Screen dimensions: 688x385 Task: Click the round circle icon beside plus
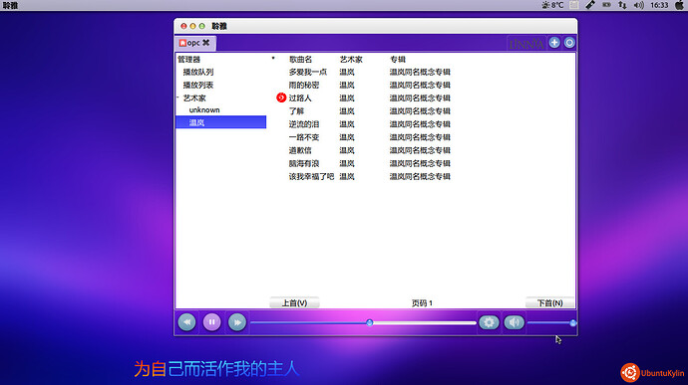pyautogui.click(x=569, y=43)
